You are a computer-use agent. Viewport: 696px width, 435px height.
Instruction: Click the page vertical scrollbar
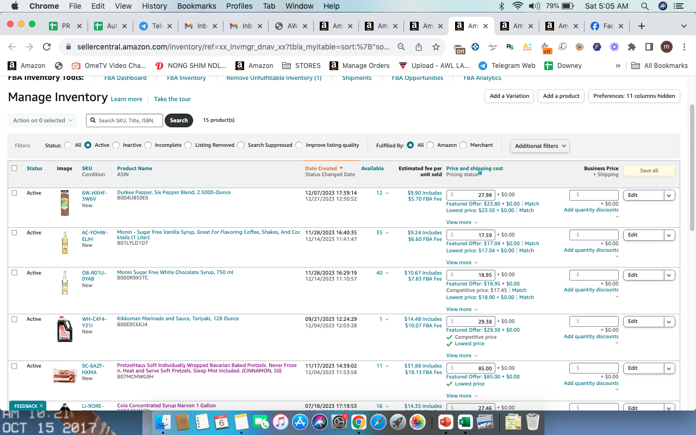pos(692,167)
